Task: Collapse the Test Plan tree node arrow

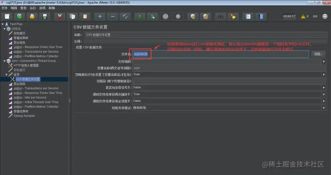Action: coord(2,24)
